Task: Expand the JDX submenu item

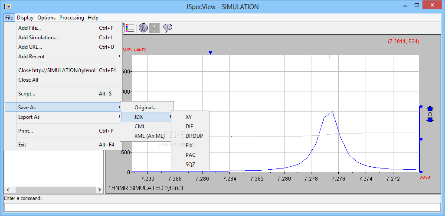Action: click(147, 117)
